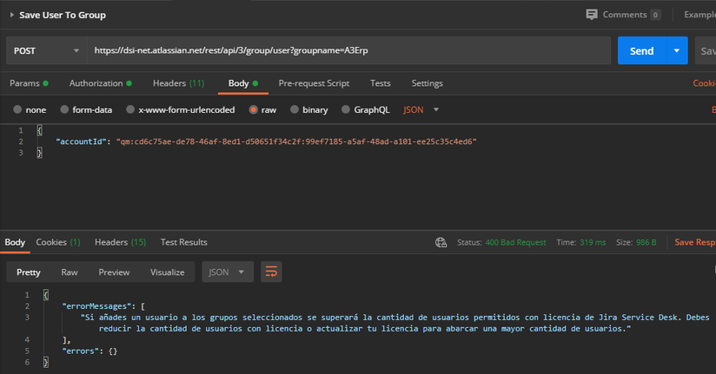Collapse the response JSON fold marker on line 1
The image size is (716, 374).
point(46,295)
